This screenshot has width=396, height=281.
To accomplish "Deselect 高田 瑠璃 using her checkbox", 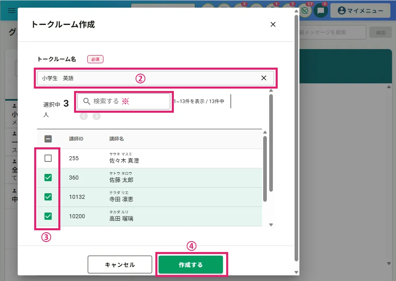I will (48, 216).
